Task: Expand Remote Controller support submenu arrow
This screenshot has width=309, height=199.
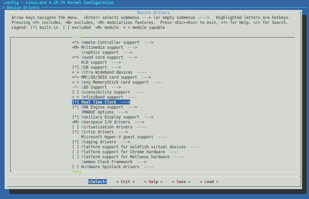Action: (x=149, y=42)
